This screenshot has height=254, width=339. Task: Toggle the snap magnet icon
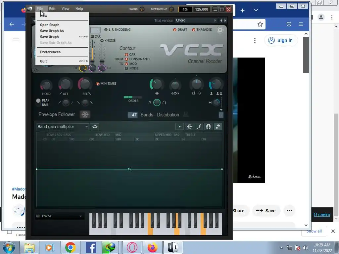click(x=208, y=127)
